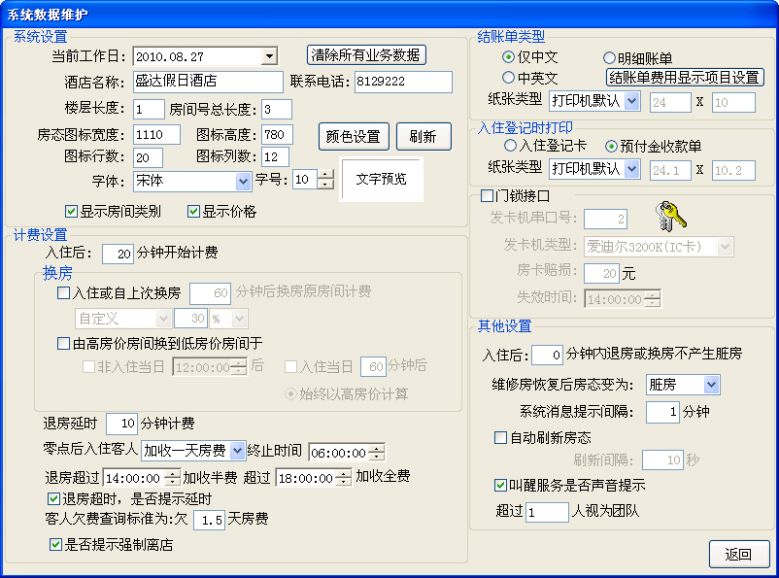Enable 由高房价房间换到低房价房间于 checkbox
Image resolution: width=779 pixels, height=578 pixels.
(63, 344)
